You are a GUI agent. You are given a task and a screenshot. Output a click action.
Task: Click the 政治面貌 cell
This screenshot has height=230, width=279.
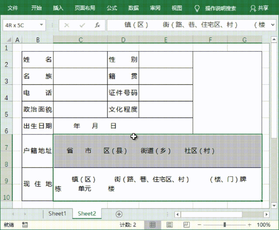tap(38, 109)
